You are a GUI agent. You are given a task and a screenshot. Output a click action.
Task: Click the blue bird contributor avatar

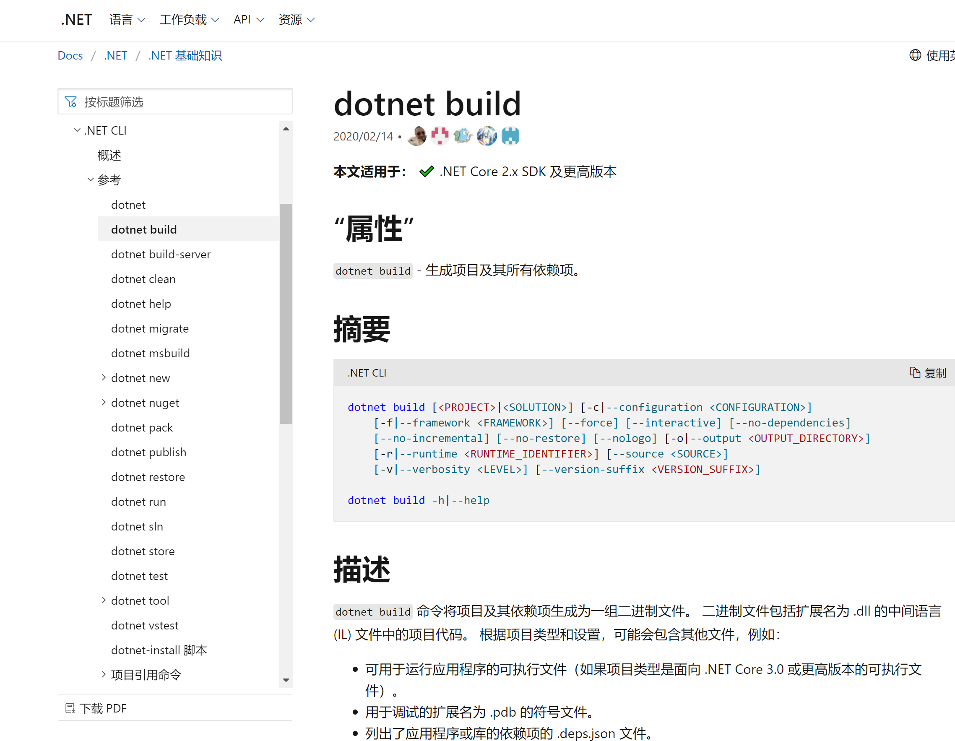pyautogui.click(x=463, y=136)
